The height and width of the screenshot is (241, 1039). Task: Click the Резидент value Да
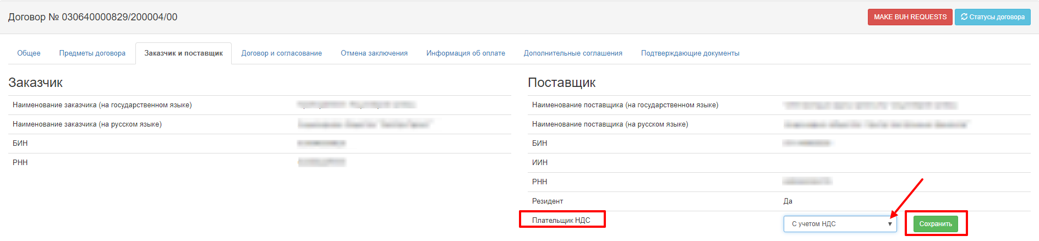pyautogui.click(x=788, y=201)
